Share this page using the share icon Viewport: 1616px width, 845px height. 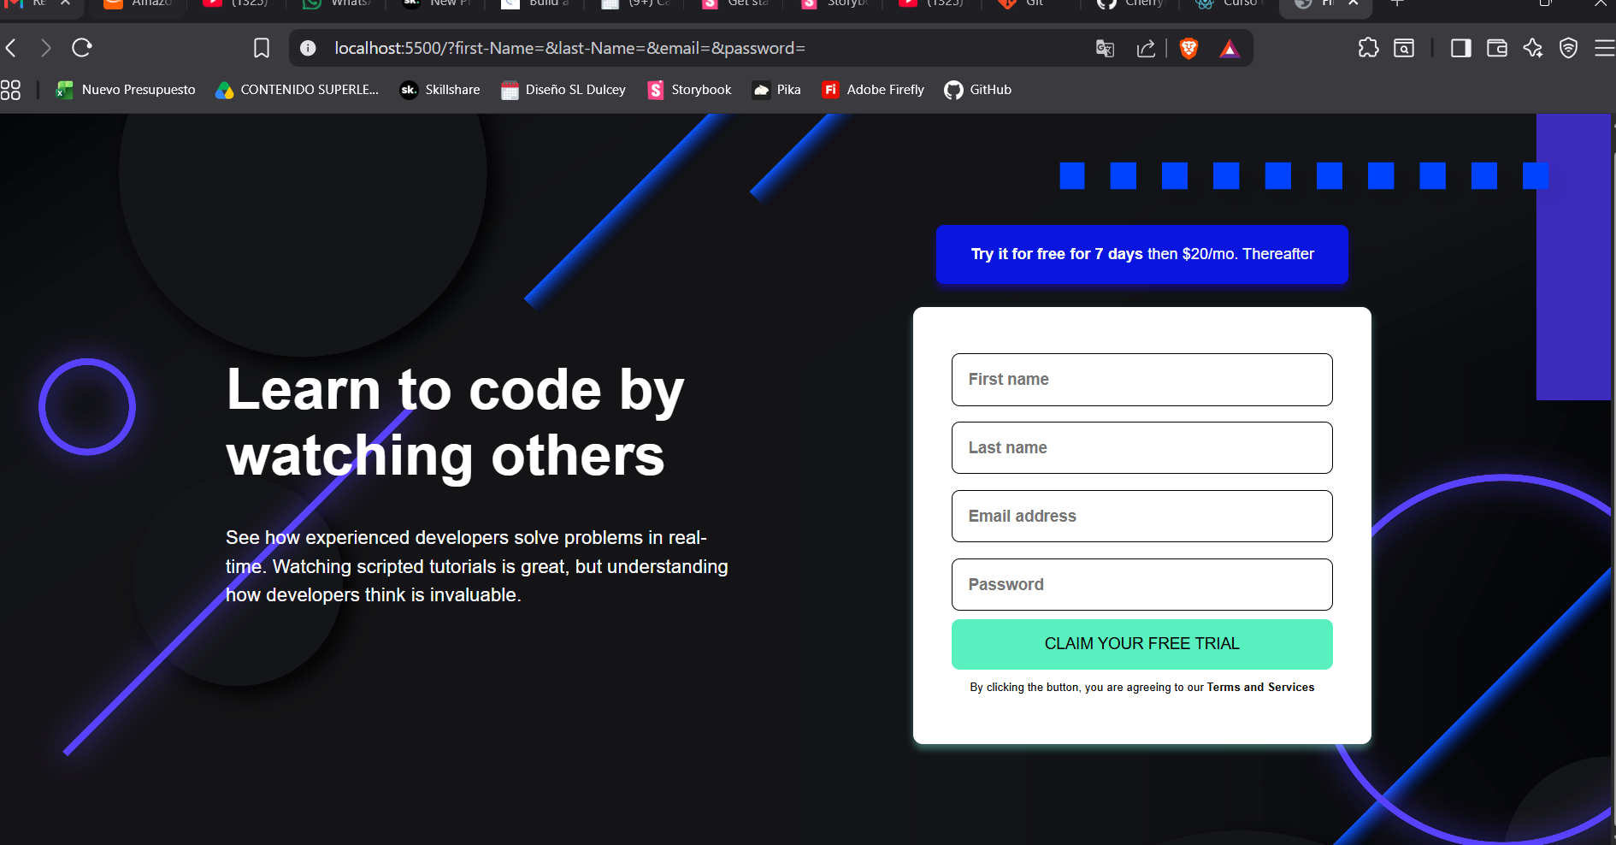pos(1146,49)
